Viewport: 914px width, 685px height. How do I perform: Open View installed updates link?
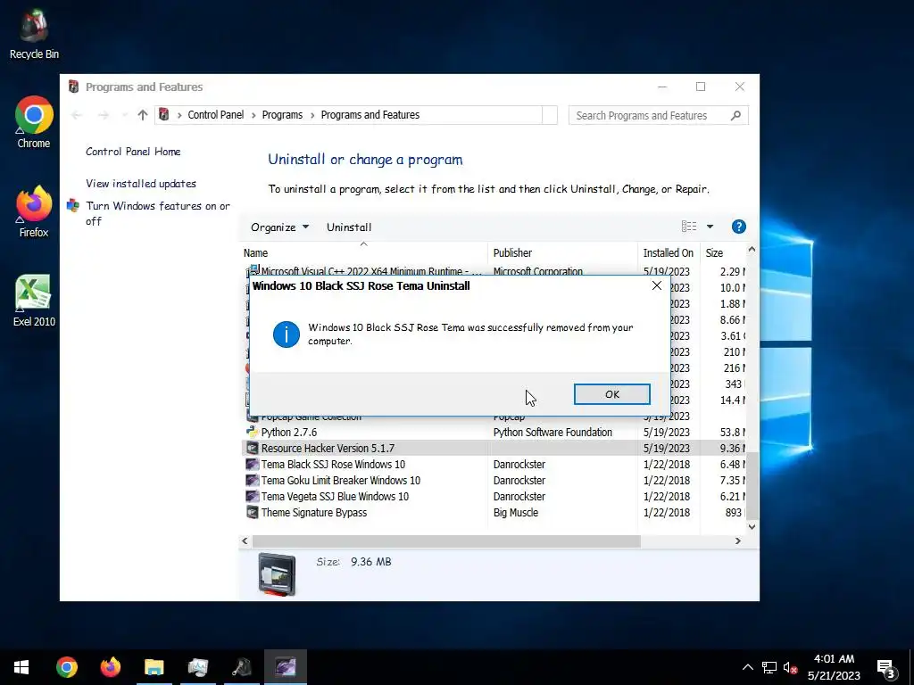tap(140, 184)
